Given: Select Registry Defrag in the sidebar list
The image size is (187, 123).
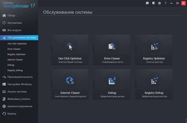Looking at the screenshot, I should click(x=15, y=70).
